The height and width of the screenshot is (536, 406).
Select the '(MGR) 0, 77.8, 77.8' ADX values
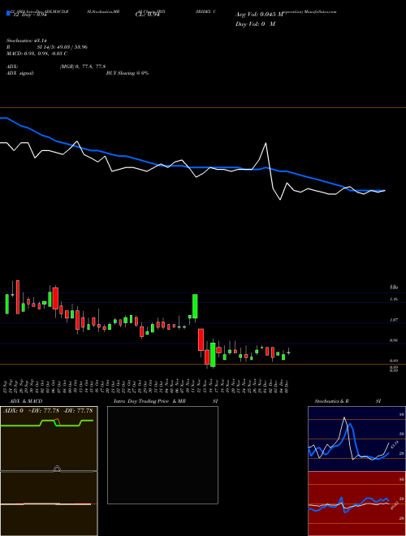point(83,67)
